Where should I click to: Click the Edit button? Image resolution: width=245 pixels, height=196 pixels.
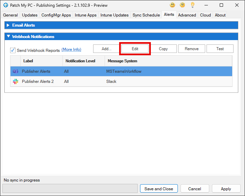point(135,49)
